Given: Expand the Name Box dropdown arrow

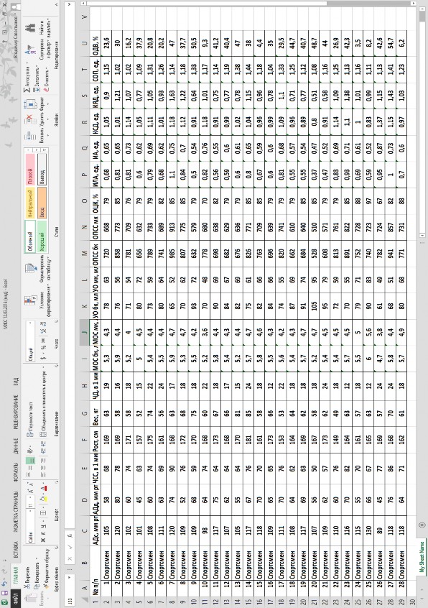Looking at the screenshot, I should click(70, 578).
